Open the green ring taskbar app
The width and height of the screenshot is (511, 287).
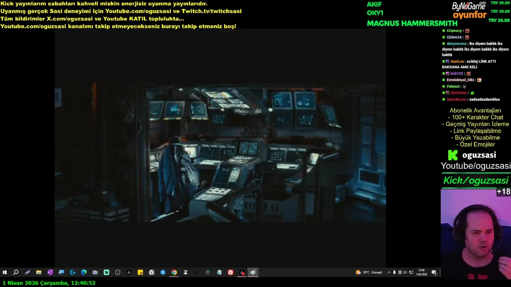(208, 272)
